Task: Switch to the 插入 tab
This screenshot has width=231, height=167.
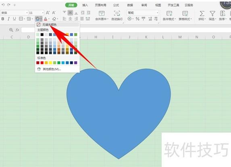Action: coord(85,5)
